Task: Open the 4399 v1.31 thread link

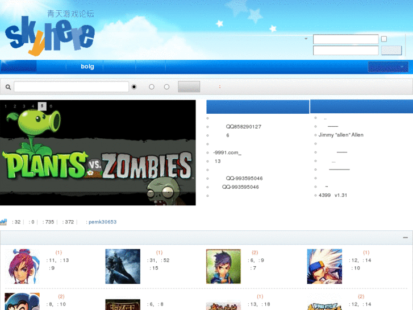Action: coord(333,195)
